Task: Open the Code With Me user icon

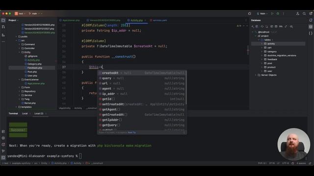Action: click(298, 14)
